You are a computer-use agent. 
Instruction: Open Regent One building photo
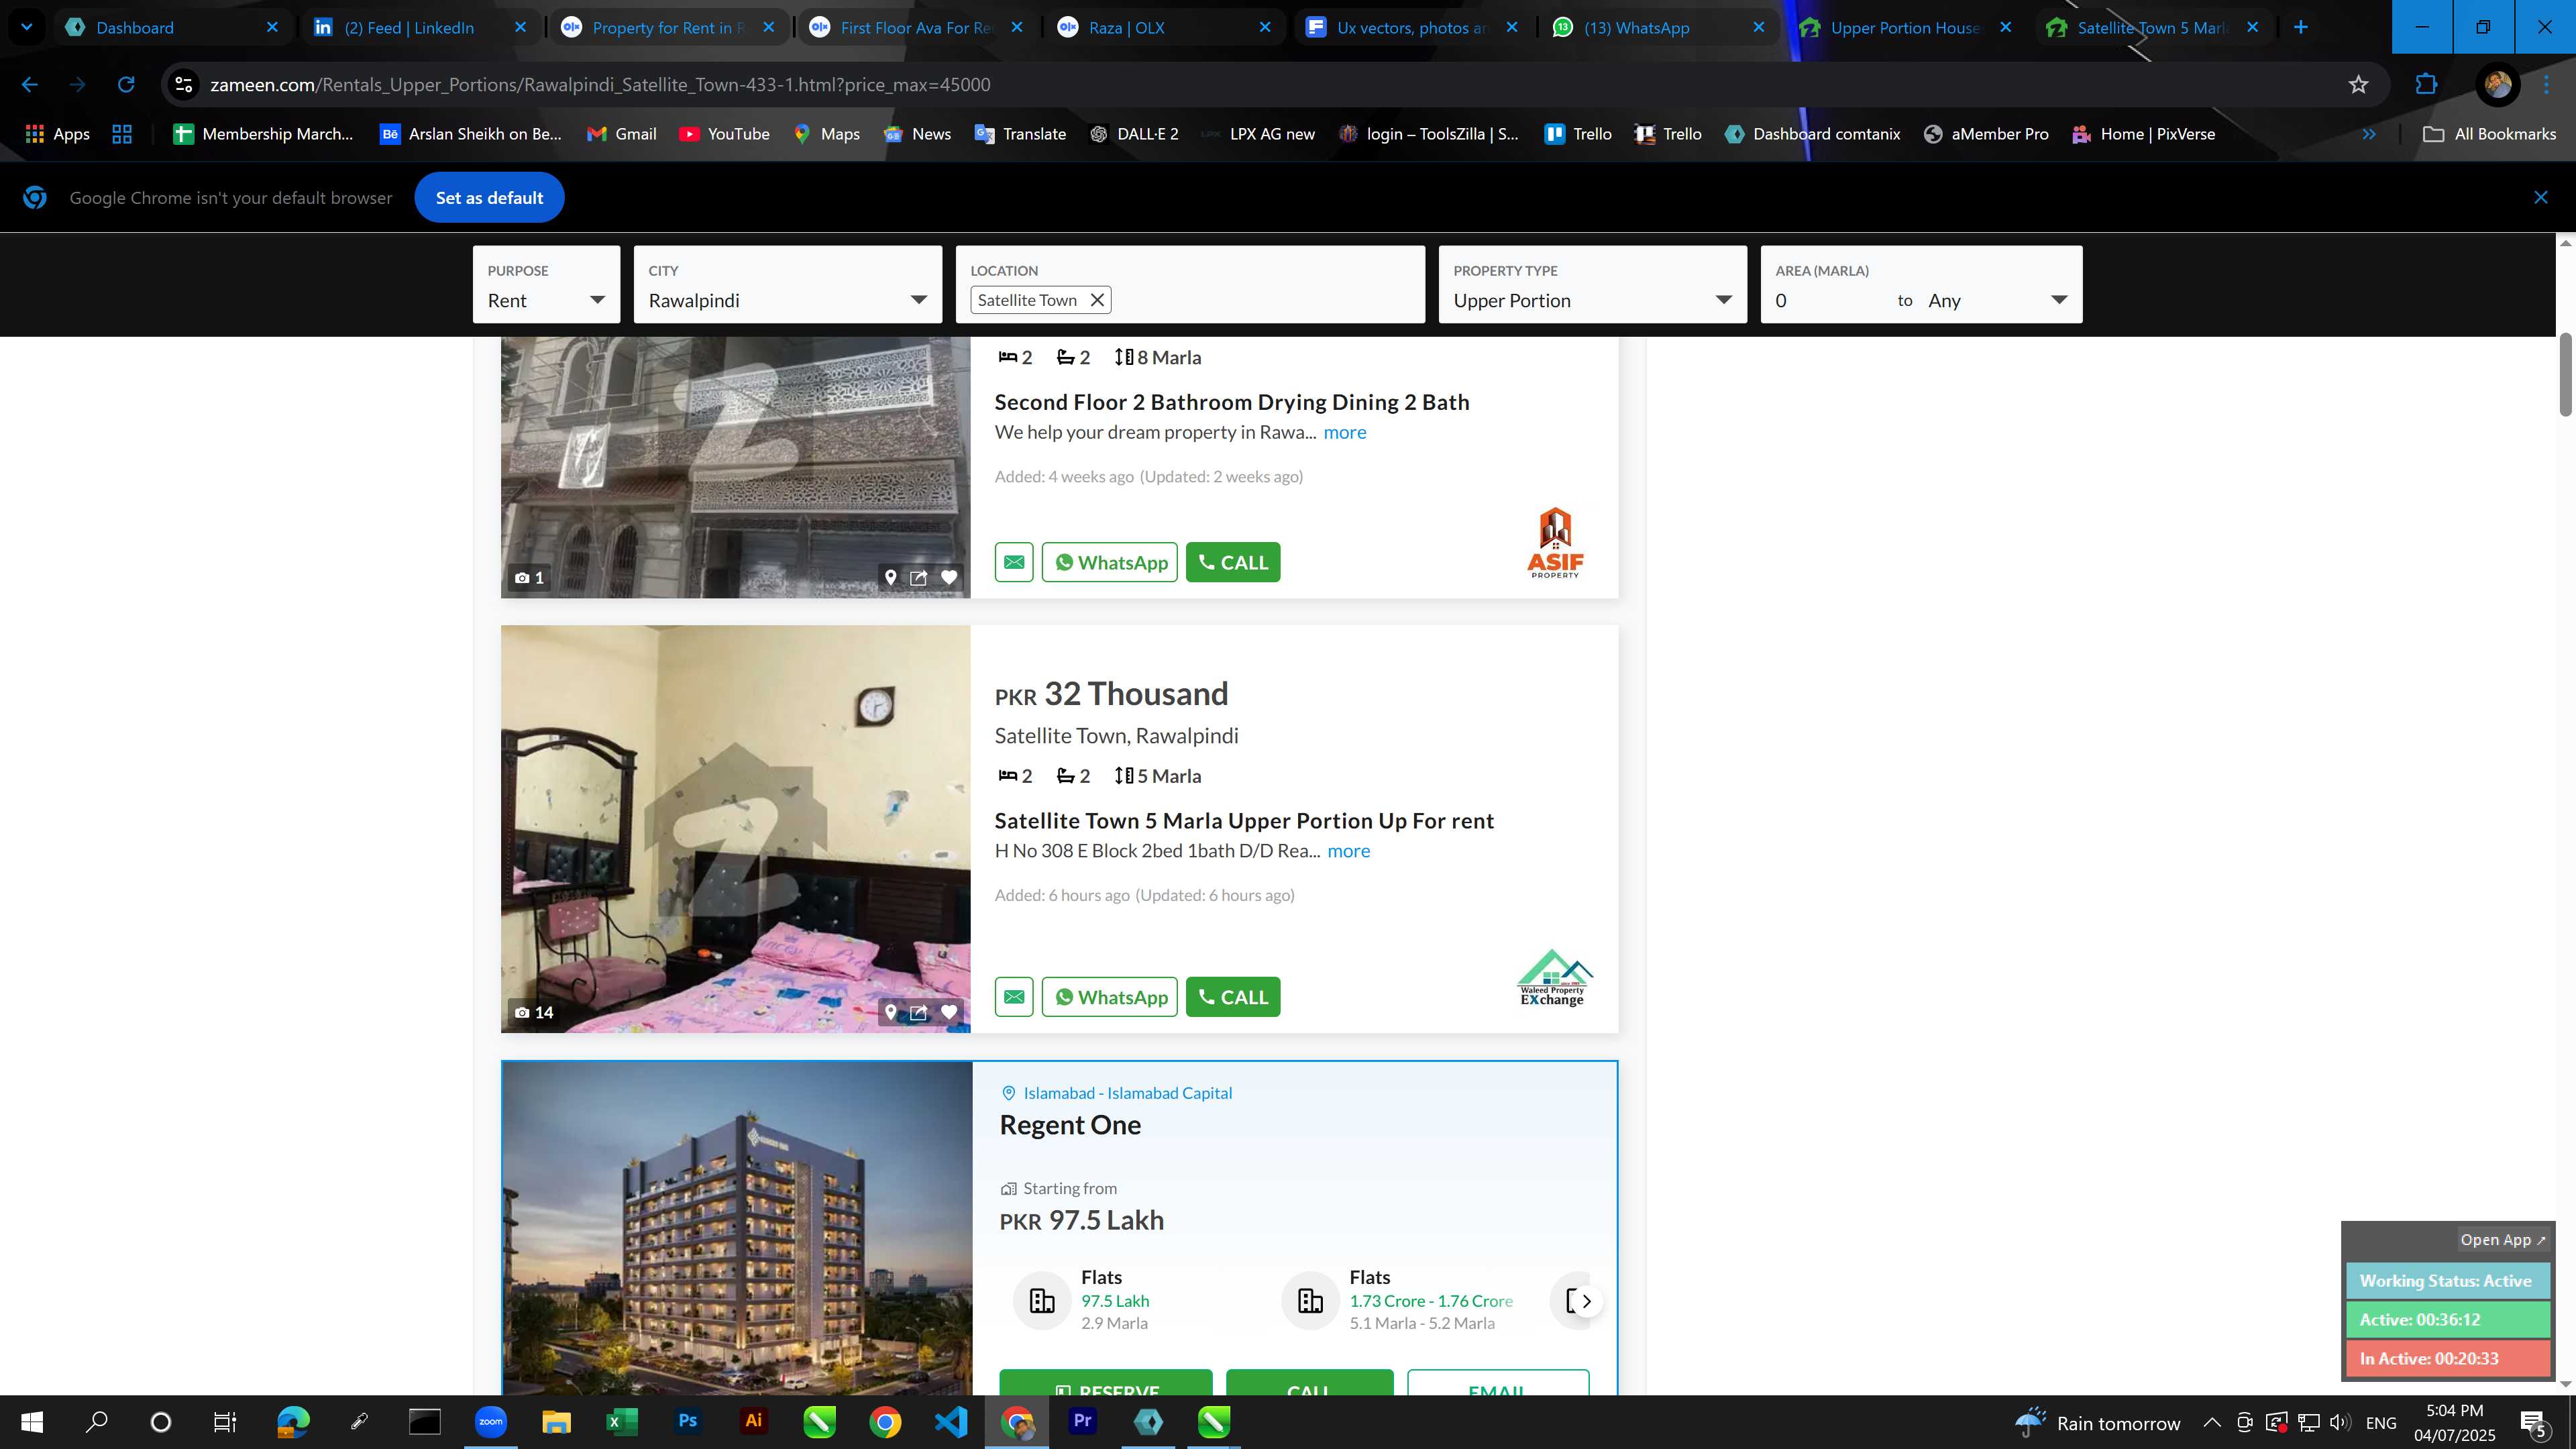[x=737, y=1228]
